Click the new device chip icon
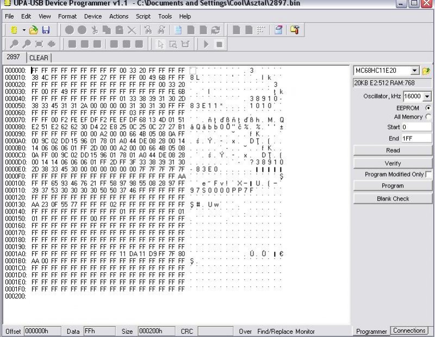 14,30
